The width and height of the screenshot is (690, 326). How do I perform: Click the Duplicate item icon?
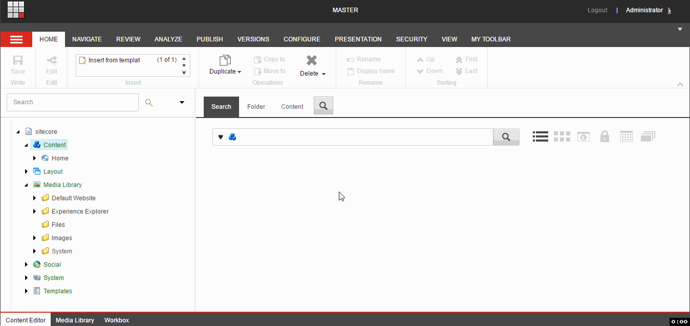(225, 60)
